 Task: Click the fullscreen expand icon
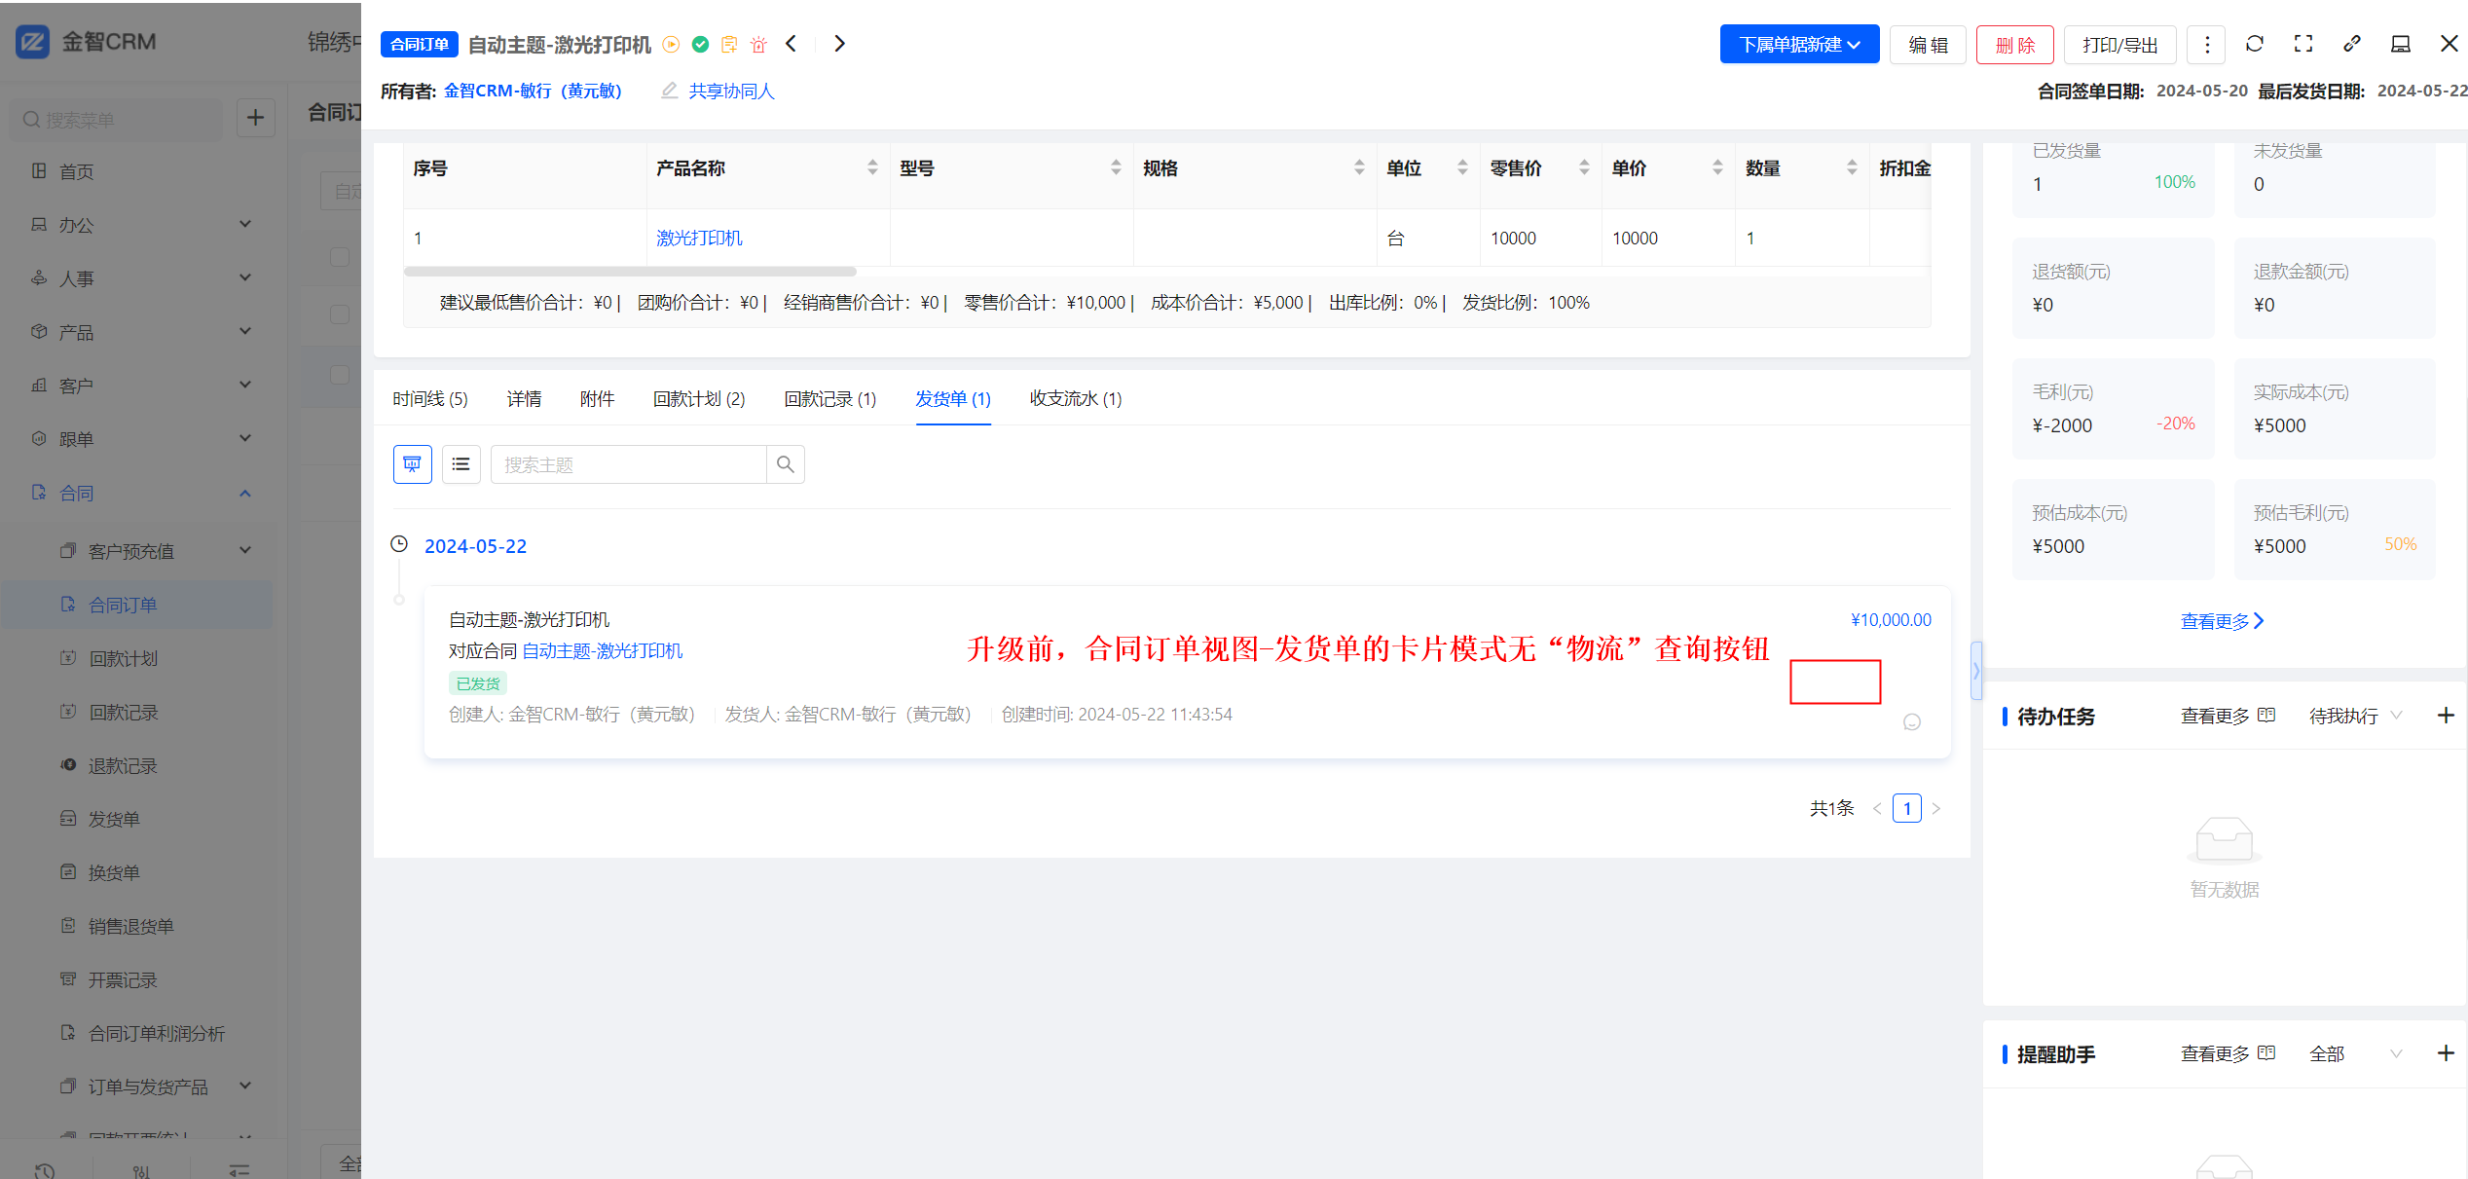(x=2302, y=44)
